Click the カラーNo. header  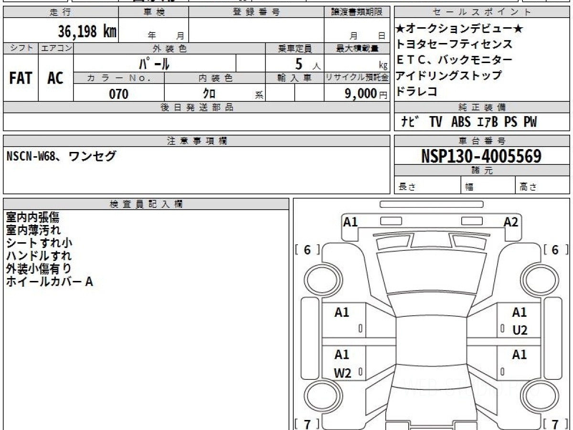click(x=119, y=78)
